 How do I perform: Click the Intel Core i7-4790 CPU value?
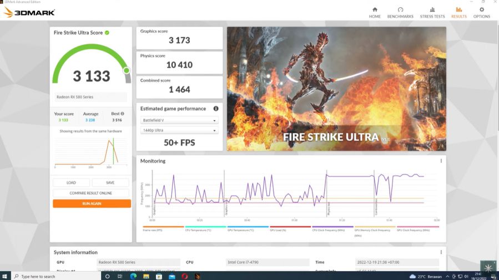click(x=268, y=262)
